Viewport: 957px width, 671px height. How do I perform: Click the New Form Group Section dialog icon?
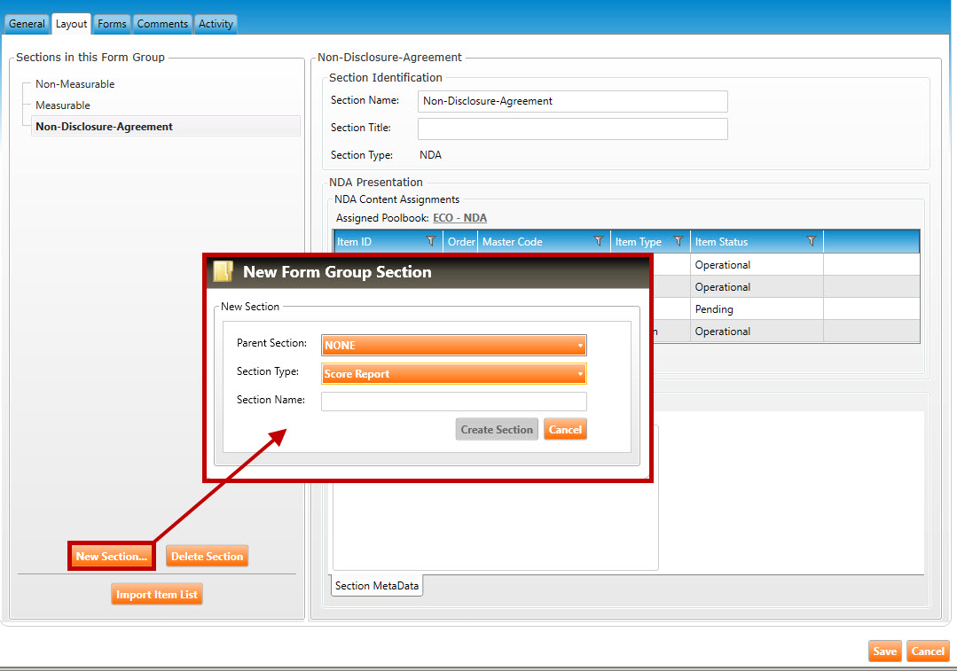(224, 271)
